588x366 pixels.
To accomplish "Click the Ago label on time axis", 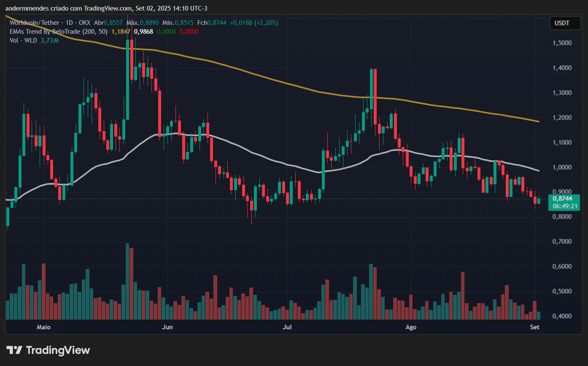I will point(411,327).
